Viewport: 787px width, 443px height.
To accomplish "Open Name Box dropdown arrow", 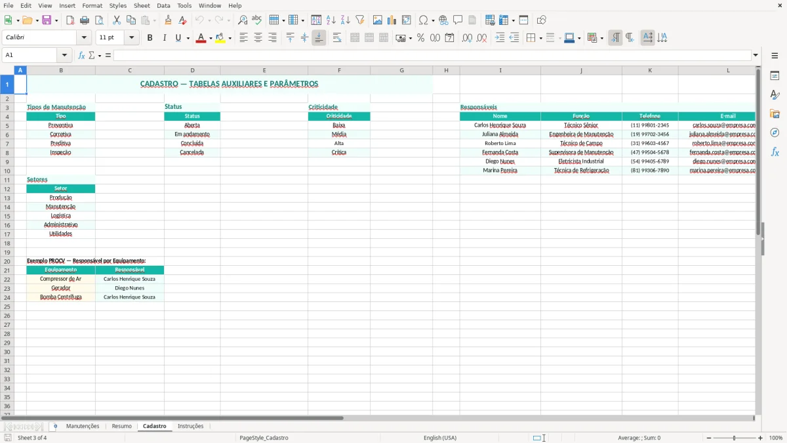I will click(64, 56).
